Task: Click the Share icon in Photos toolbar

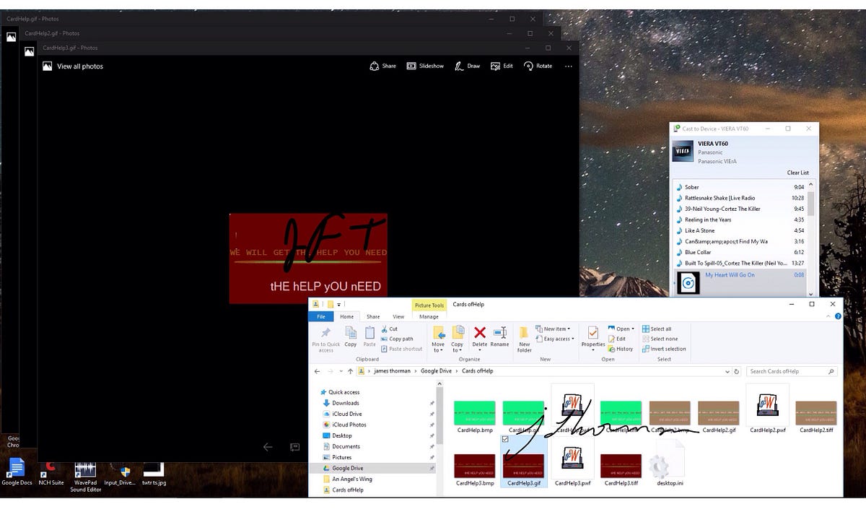Action: [375, 66]
